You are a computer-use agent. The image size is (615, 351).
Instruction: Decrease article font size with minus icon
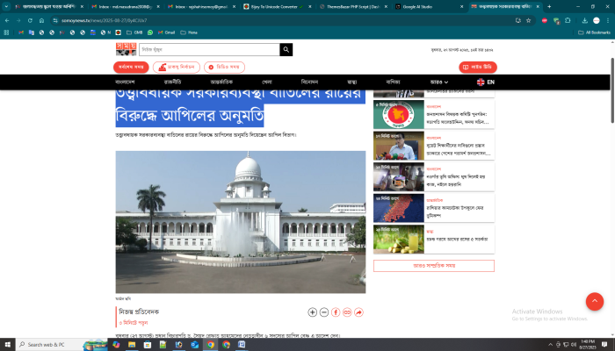(x=324, y=312)
